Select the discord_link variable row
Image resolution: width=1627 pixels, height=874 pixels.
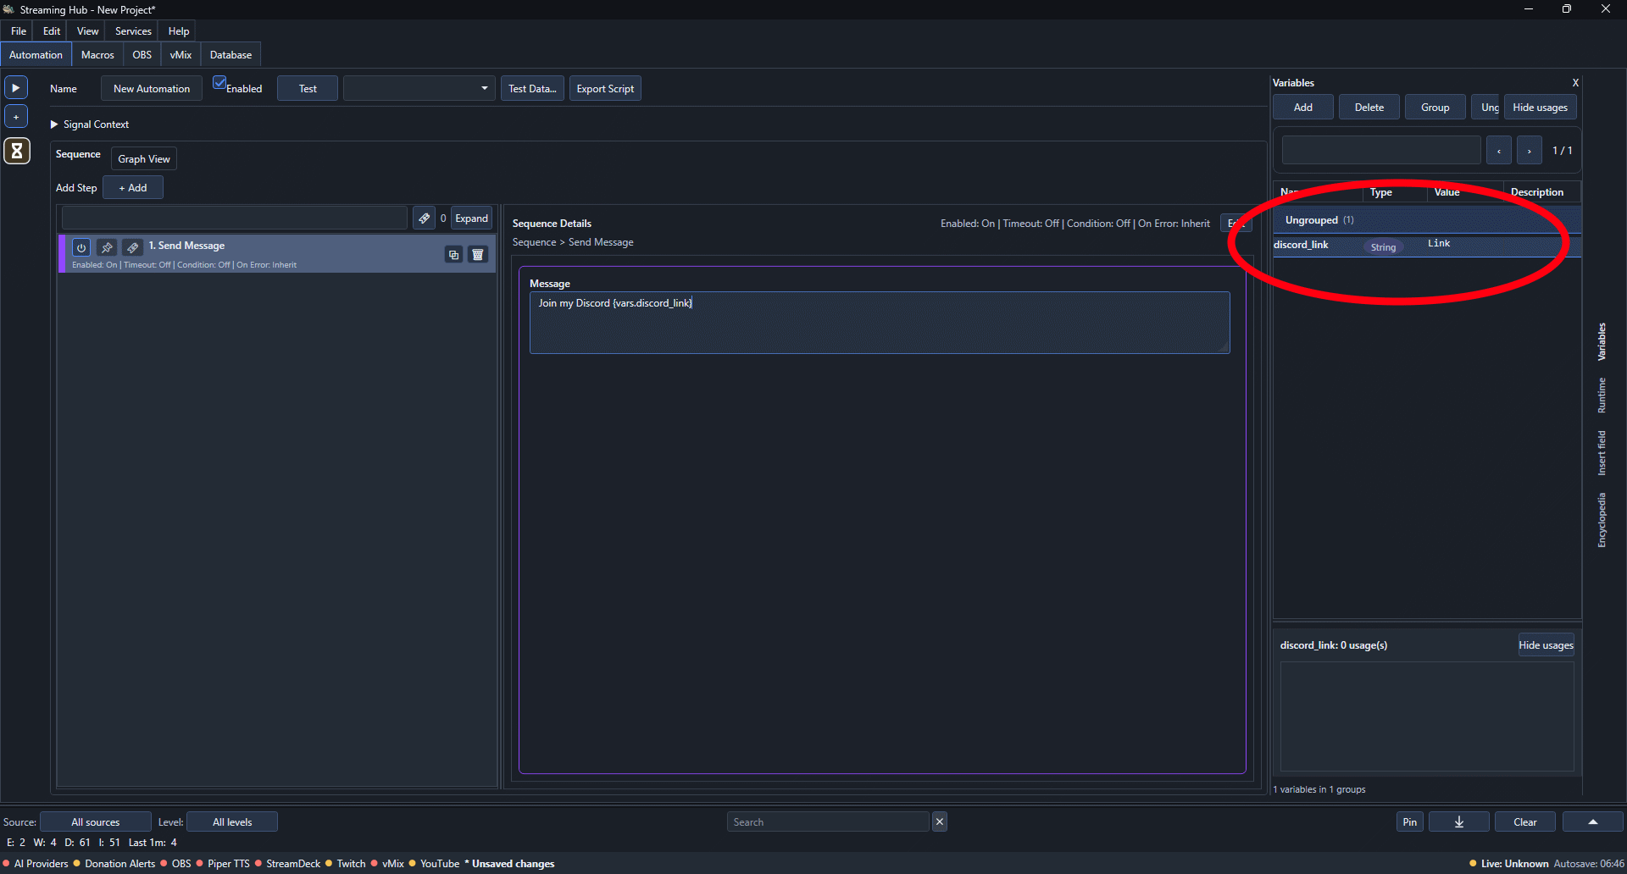tap(1427, 245)
